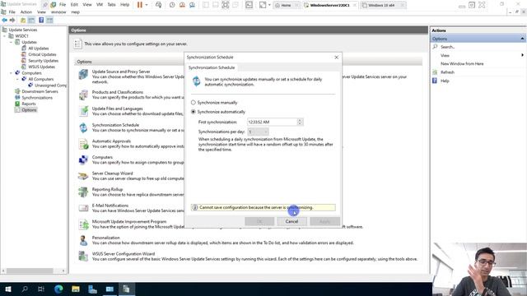This screenshot has width=527, height=296.
Task: Click the greyed-out OK button
Action: click(259, 221)
